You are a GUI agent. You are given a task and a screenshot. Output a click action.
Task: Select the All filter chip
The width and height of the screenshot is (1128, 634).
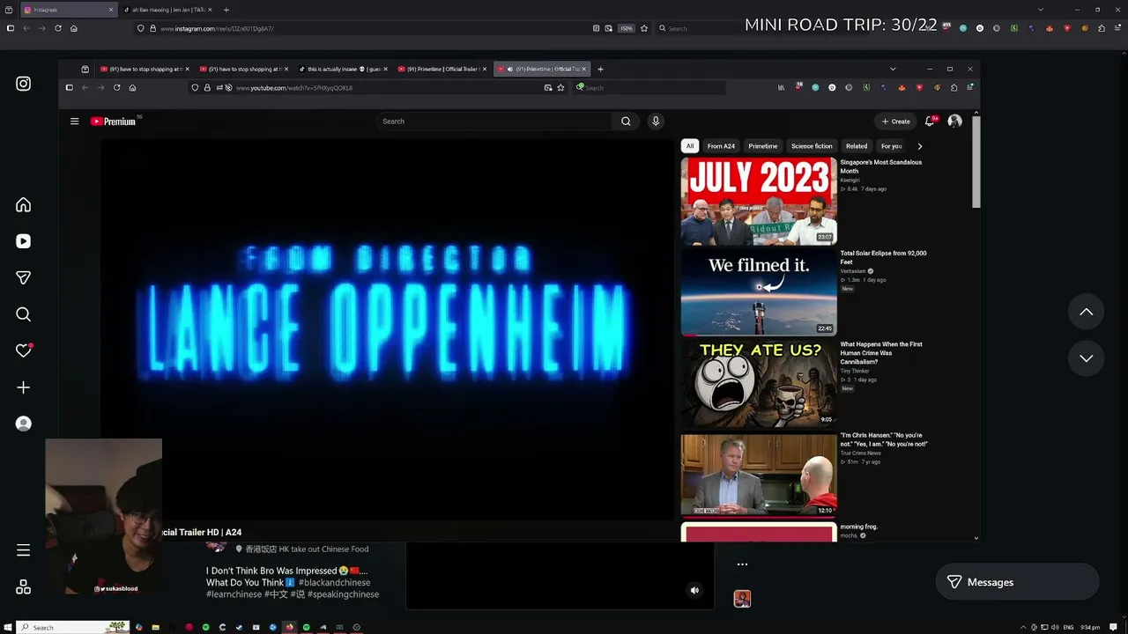(690, 146)
